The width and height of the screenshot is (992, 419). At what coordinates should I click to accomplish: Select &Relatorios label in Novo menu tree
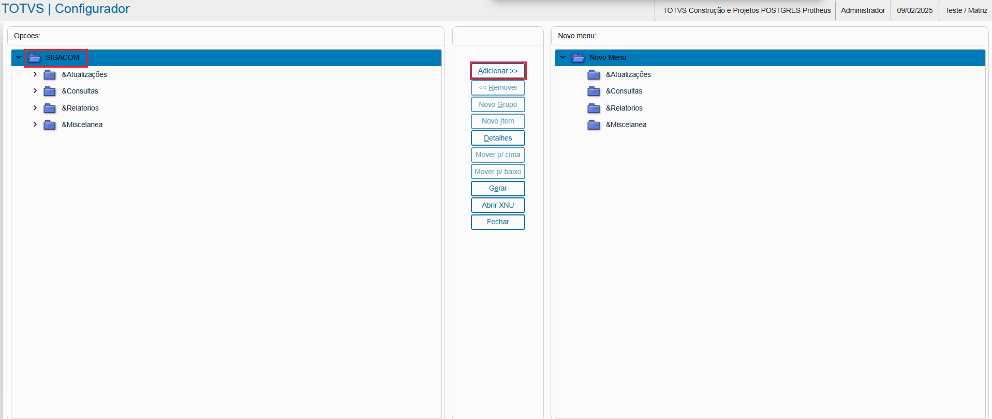(x=624, y=108)
